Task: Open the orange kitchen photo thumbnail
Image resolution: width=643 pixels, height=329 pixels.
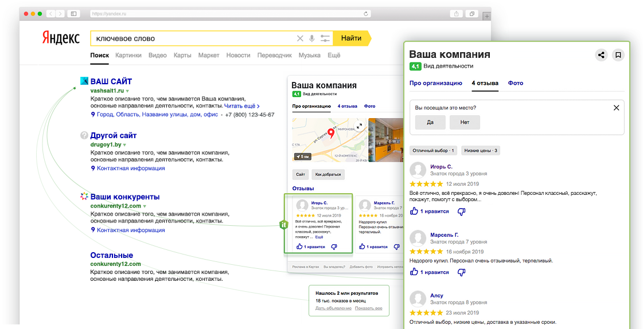Action: point(385,140)
